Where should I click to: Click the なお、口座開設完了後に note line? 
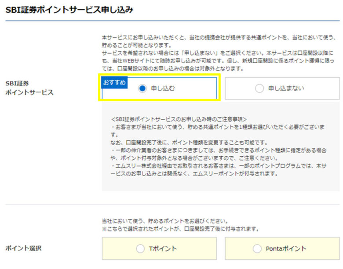[x=189, y=143]
